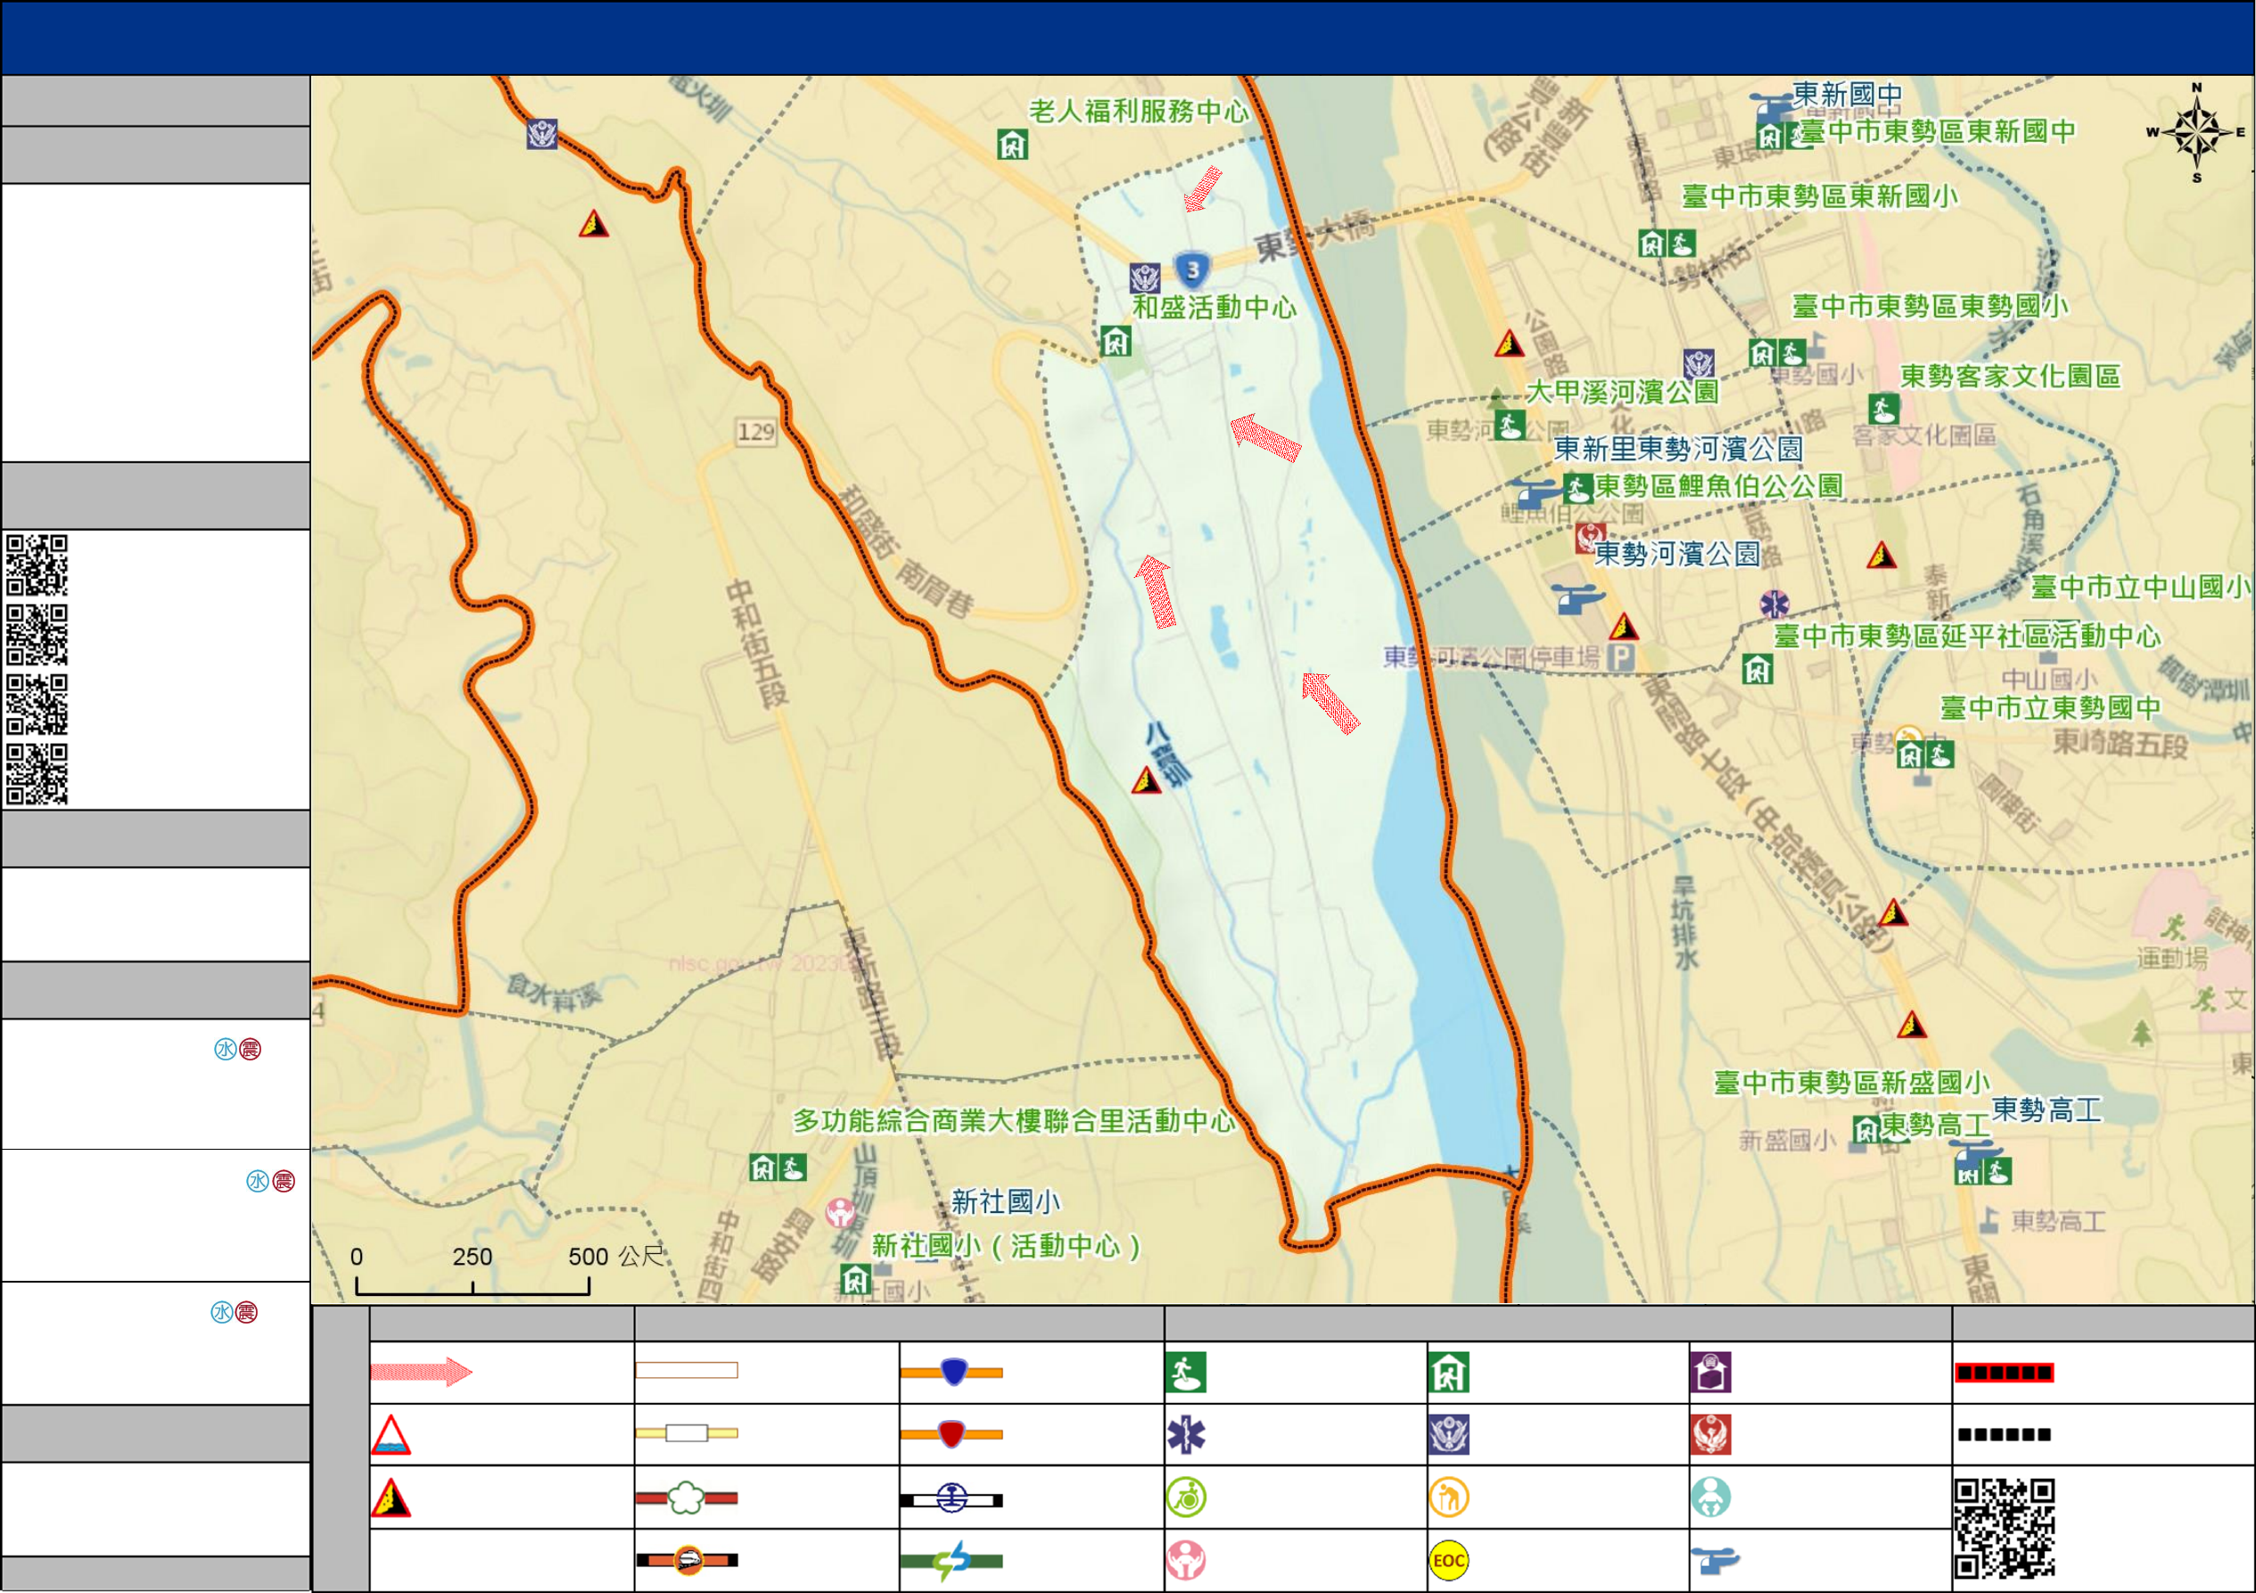This screenshot has height=1593, width=2256.
Task: Click purple medical star icon in legend
Action: tap(1186, 1435)
